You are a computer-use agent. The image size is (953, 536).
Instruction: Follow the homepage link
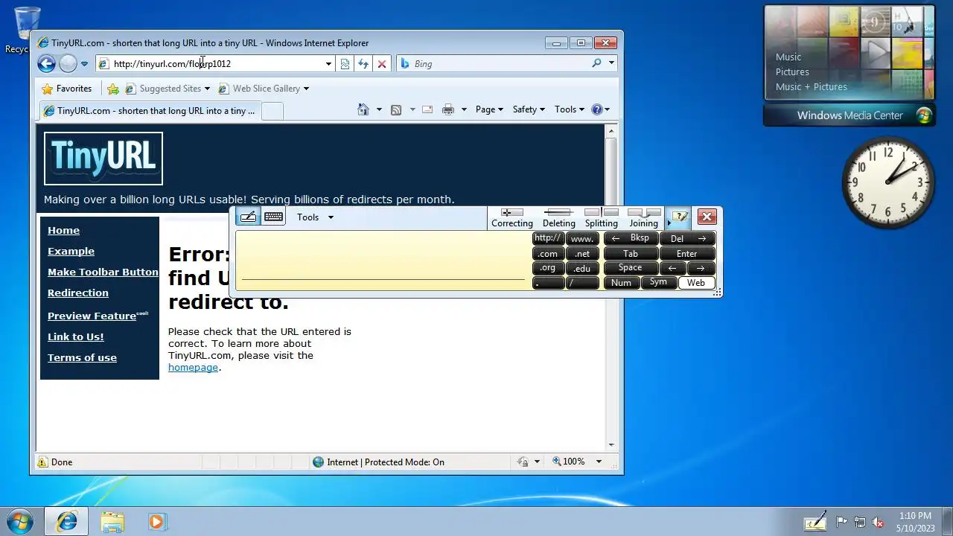193,368
